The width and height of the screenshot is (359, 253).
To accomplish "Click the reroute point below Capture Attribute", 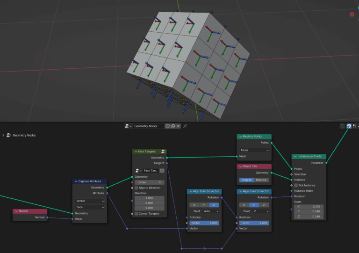I will coord(127,229).
